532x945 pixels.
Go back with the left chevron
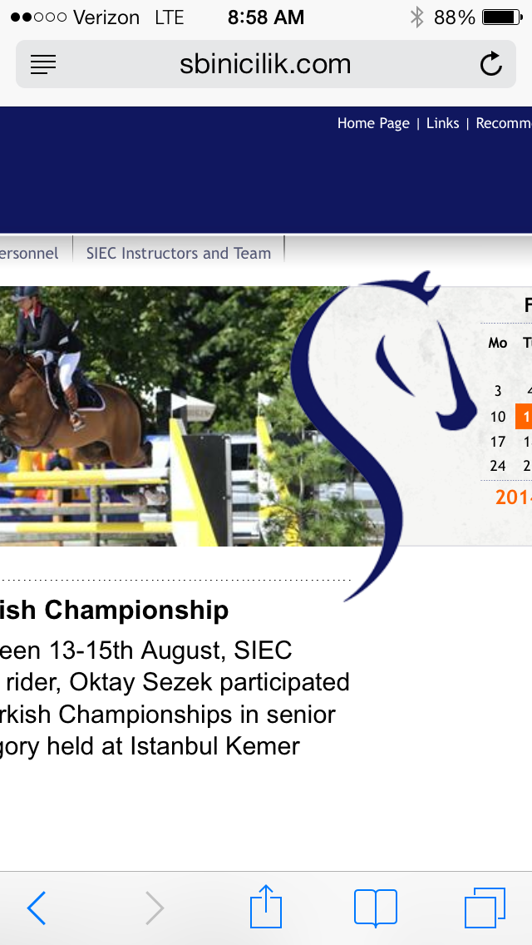[37, 908]
